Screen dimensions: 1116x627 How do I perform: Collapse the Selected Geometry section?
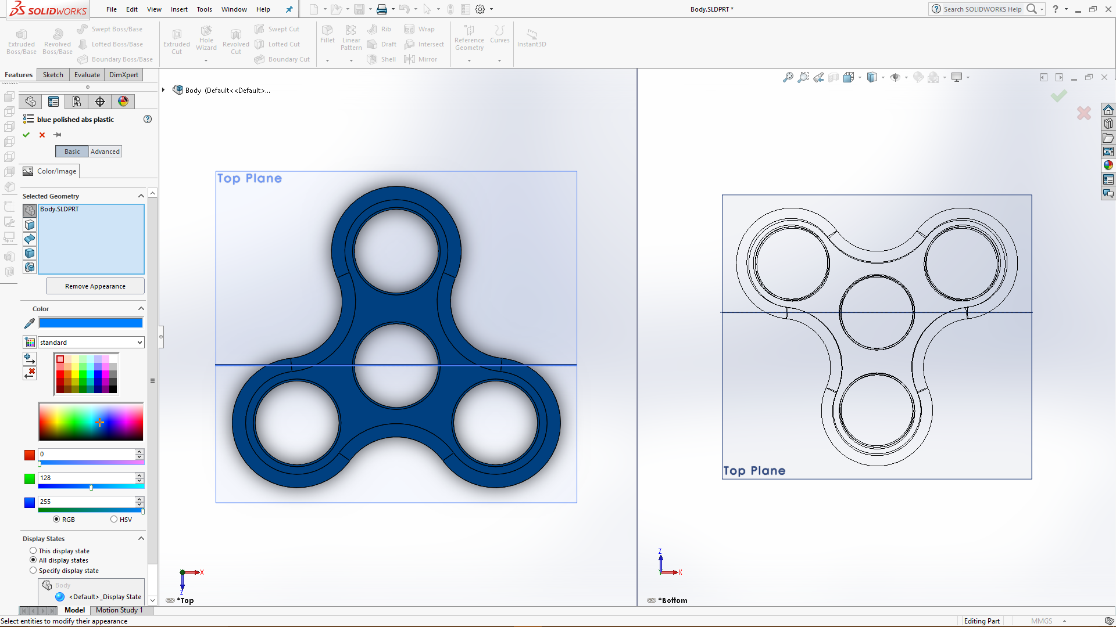tap(141, 196)
